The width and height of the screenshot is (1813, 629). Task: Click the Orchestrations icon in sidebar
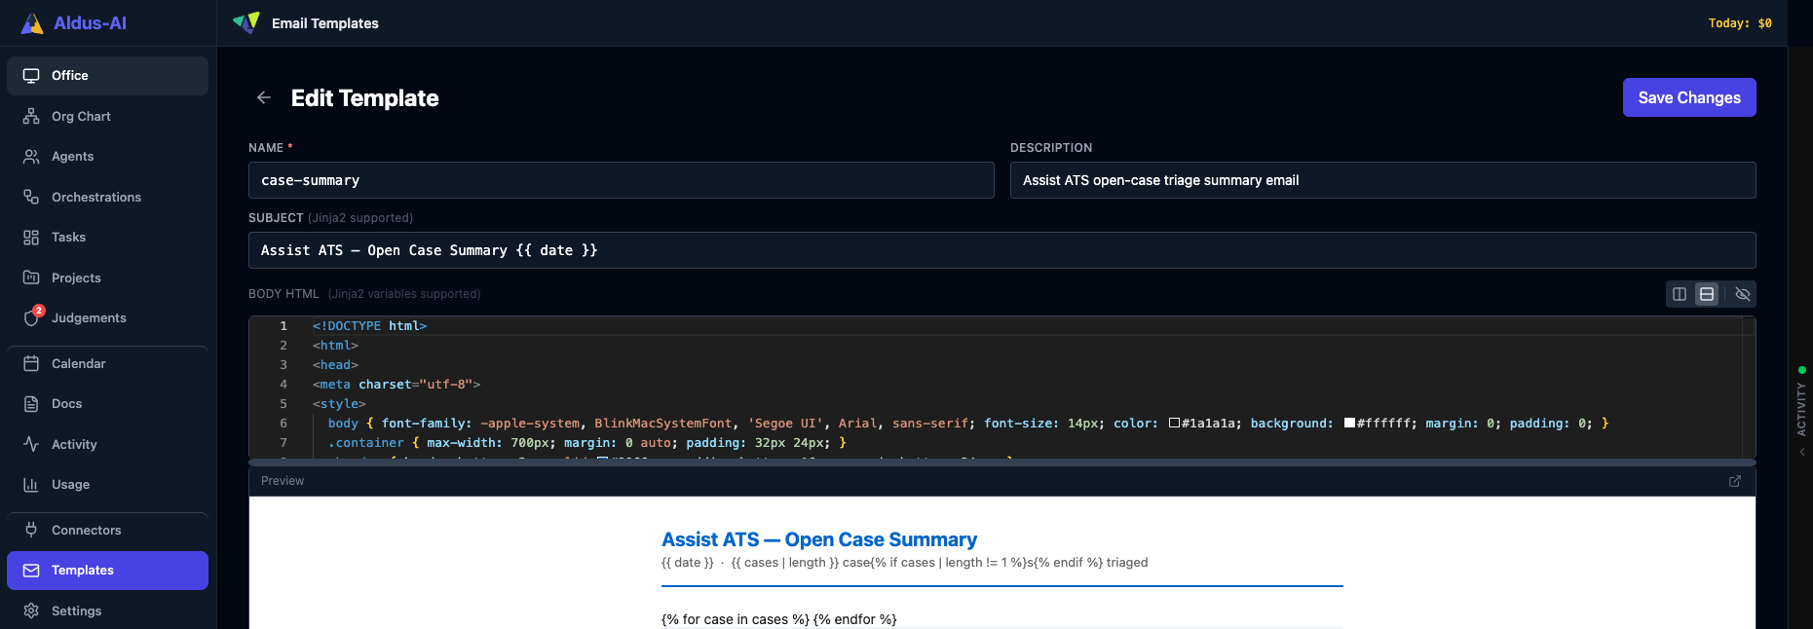tap(31, 197)
